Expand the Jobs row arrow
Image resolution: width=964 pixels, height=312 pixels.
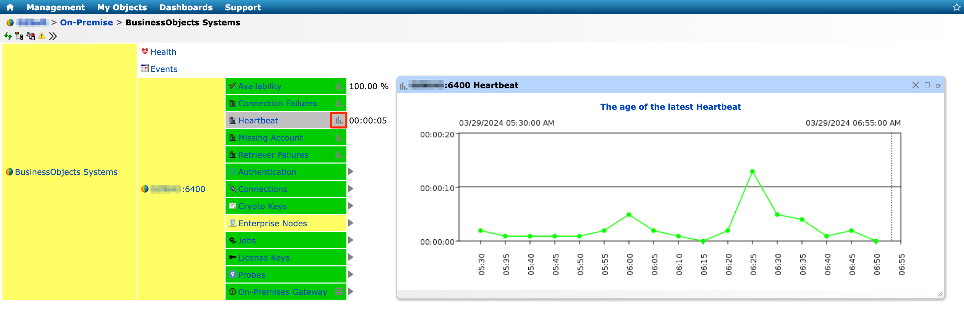click(350, 240)
